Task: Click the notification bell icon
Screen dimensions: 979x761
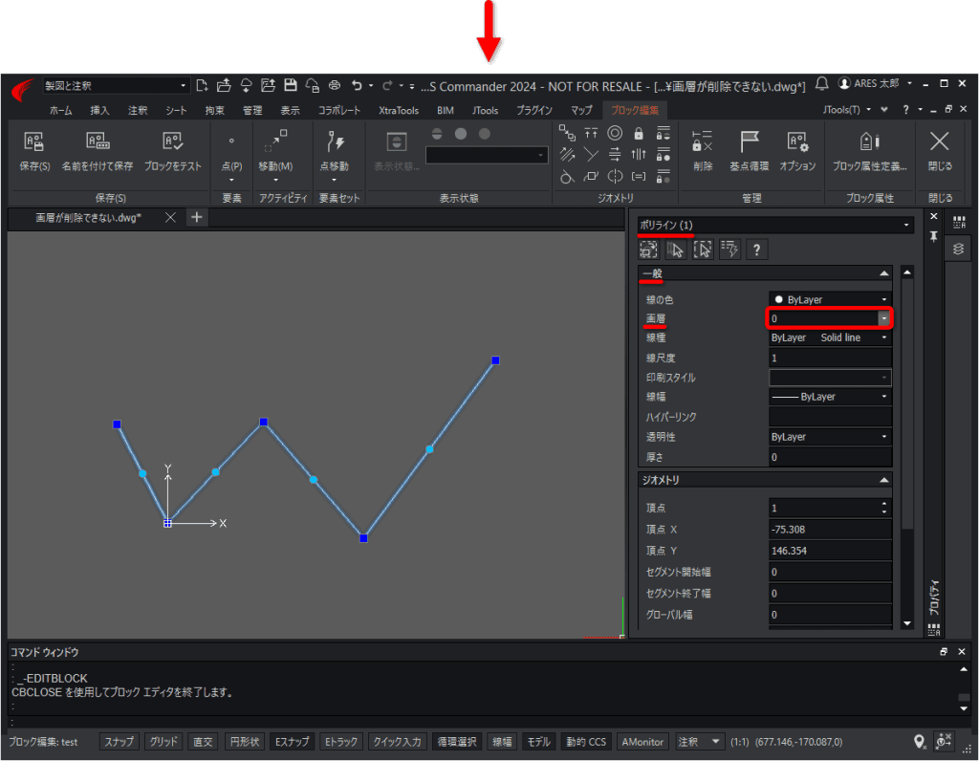Action: 821,84
